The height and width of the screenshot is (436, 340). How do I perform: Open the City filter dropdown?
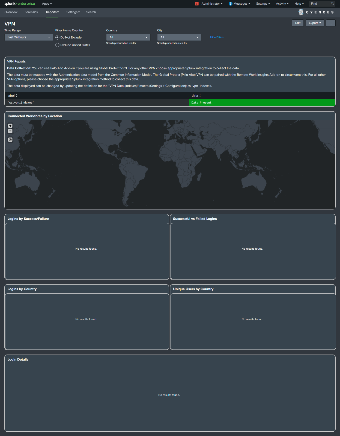pos(179,37)
